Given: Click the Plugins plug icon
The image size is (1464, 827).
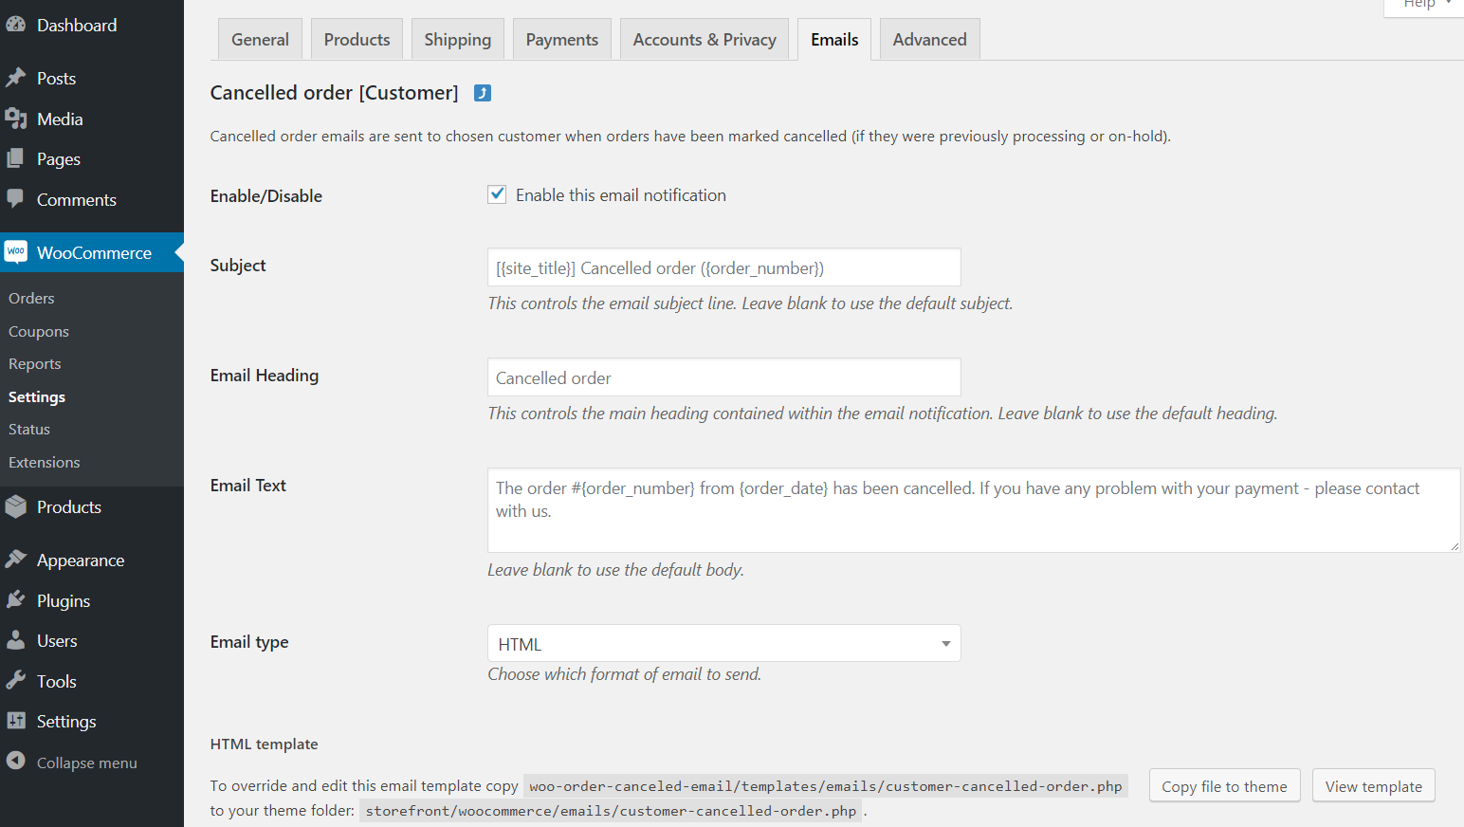Looking at the screenshot, I should point(15,600).
